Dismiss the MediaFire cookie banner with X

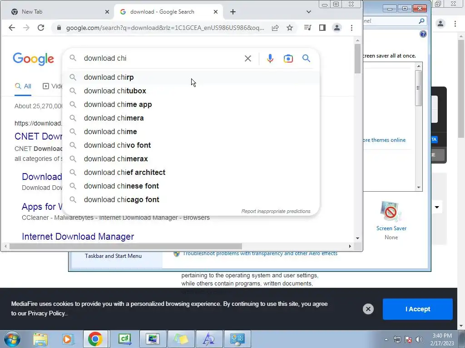[x=368, y=309]
